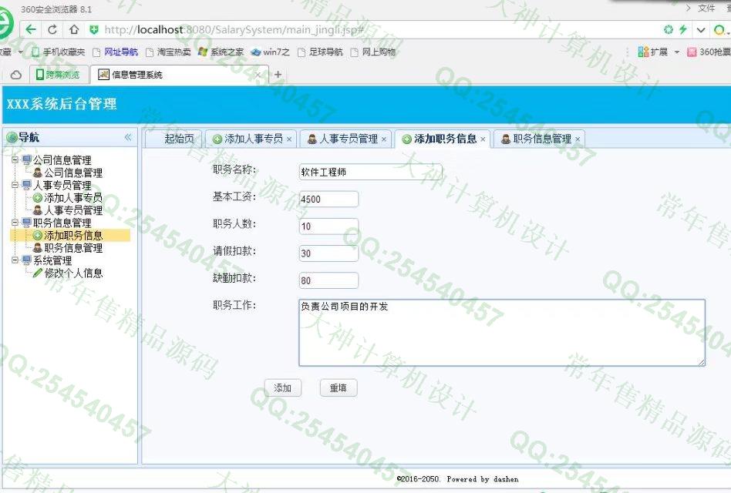The image size is (731, 493).
Task: Click the 基本工资 input field
Action: click(328, 200)
